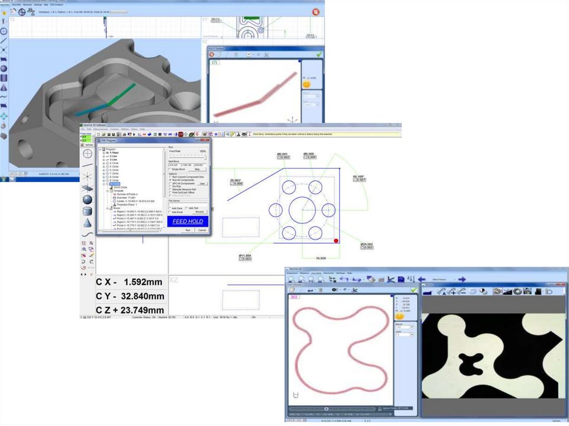This screenshot has width=569, height=426.
Task: Select the Cone measure tool in middle window
Action: point(87,223)
